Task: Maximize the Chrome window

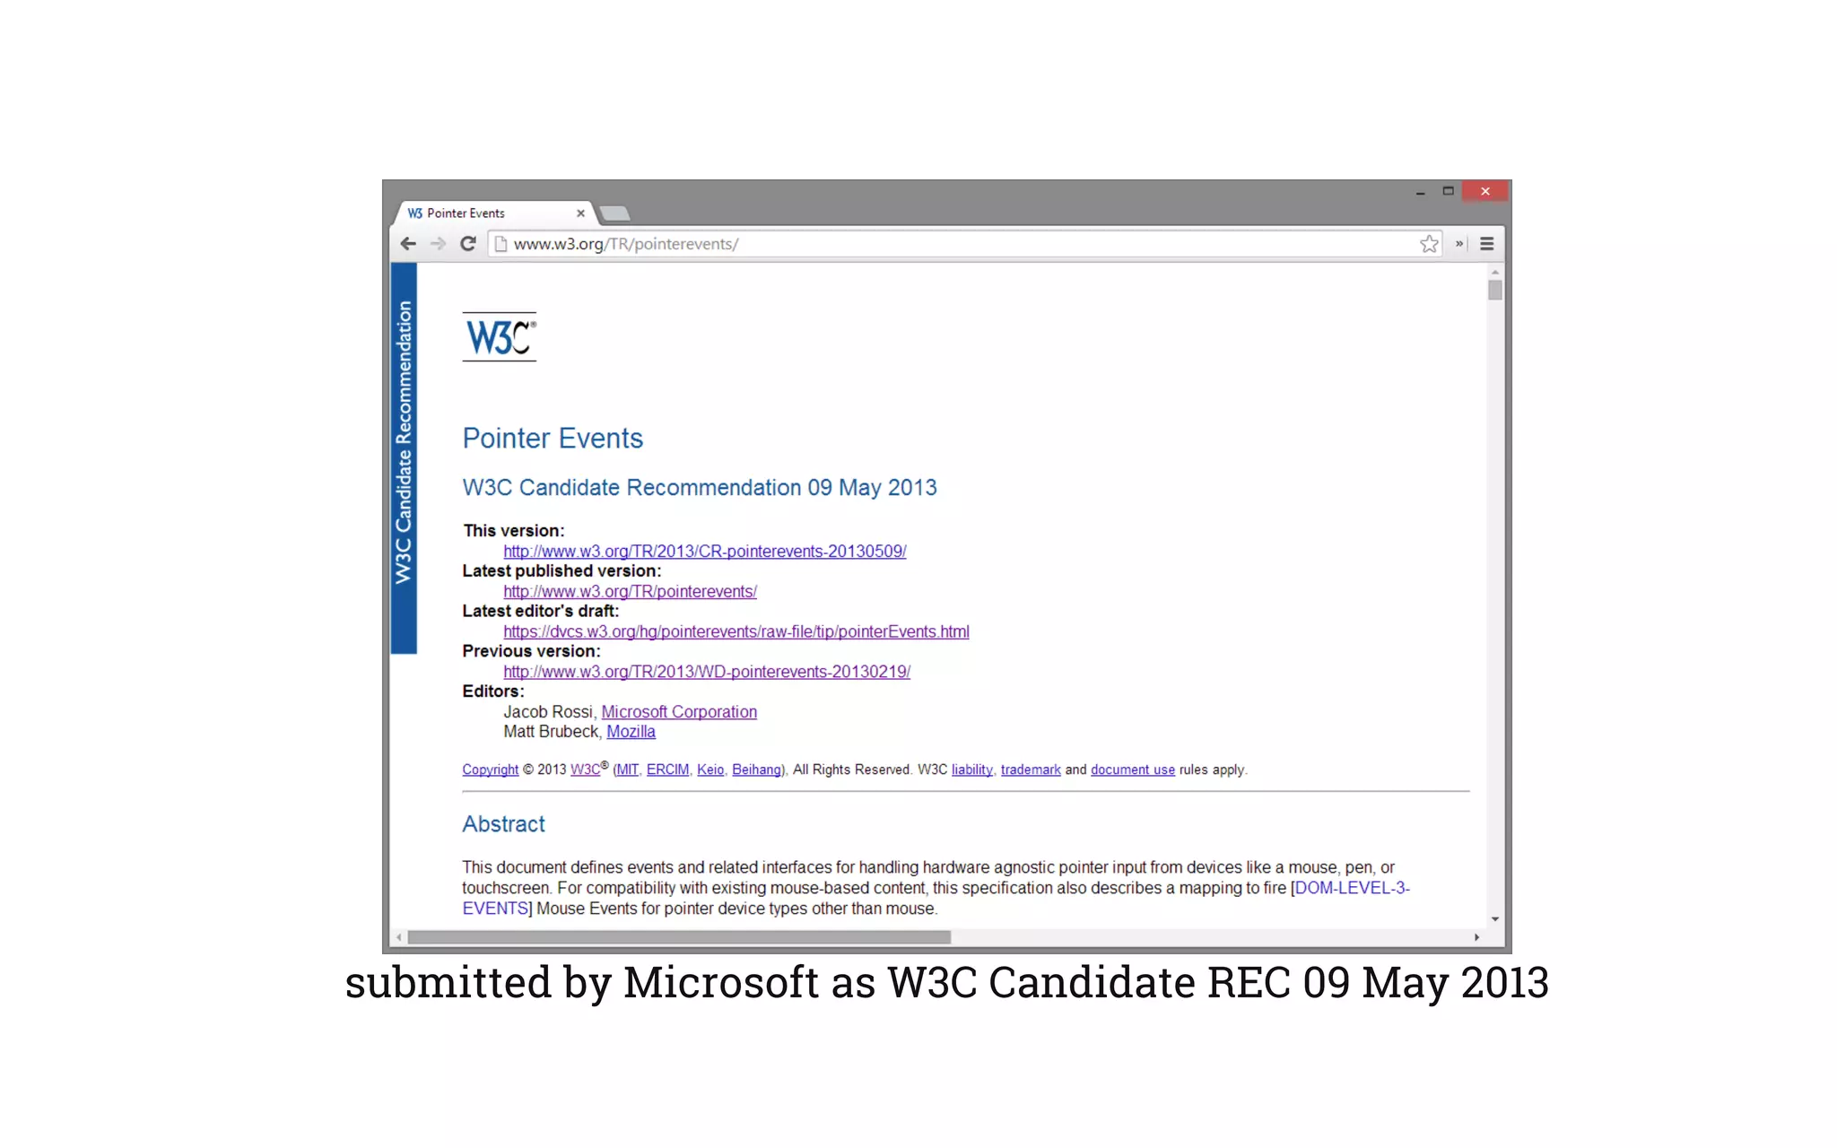Action: [1448, 191]
